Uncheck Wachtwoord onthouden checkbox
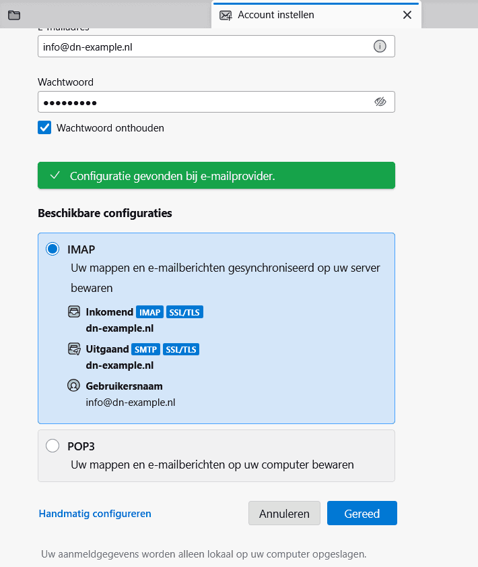 click(44, 127)
